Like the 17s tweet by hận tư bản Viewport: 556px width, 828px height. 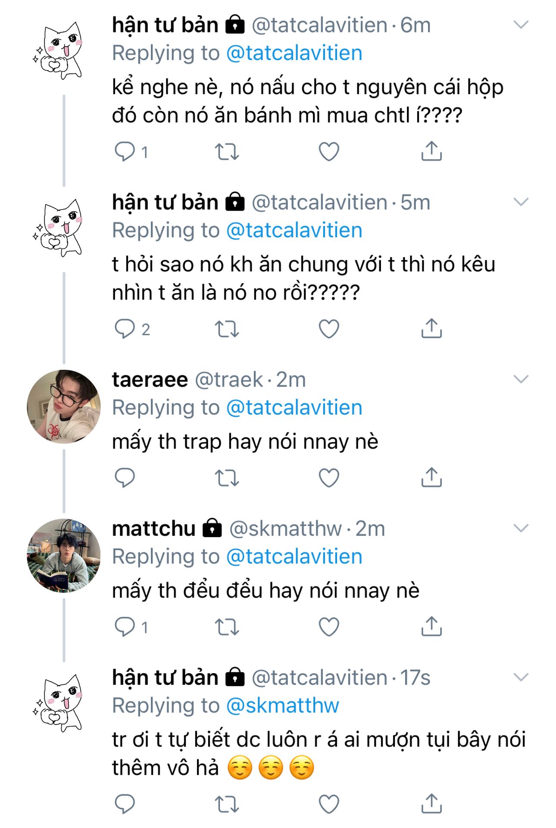coord(328,804)
